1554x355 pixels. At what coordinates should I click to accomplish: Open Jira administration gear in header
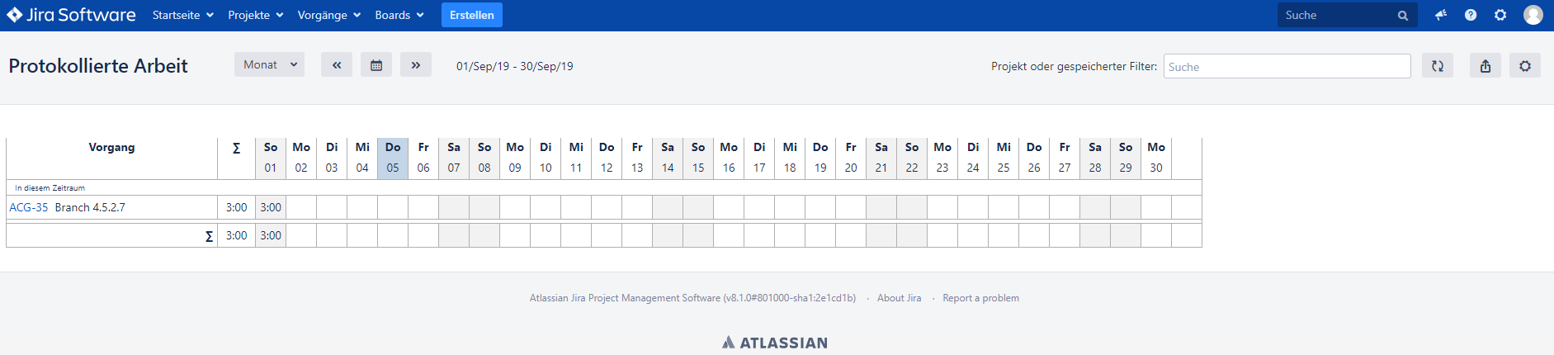pyautogui.click(x=1500, y=15)
